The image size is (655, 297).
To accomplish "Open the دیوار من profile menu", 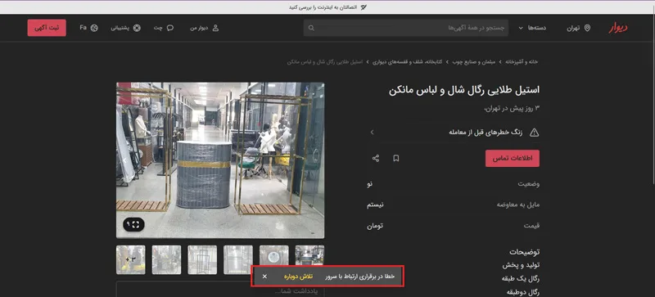I will [204, 28].
